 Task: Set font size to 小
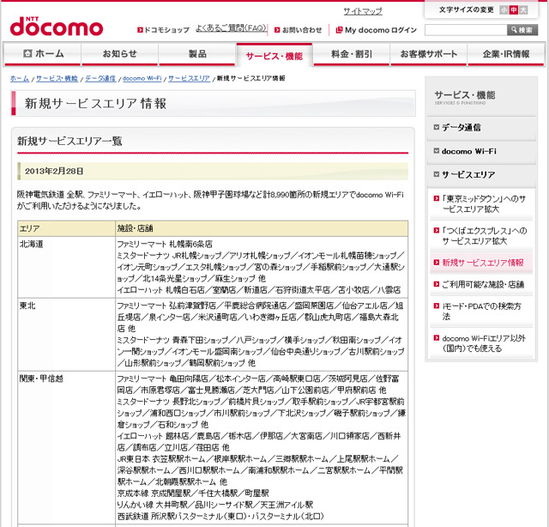click(504, 9)
